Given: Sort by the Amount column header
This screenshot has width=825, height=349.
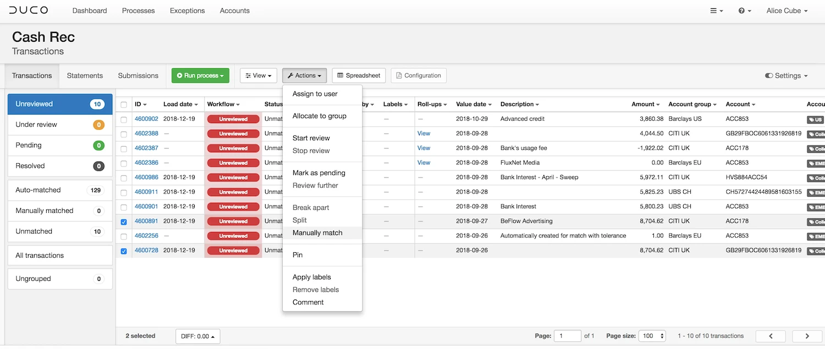Looking at the screenshot, I should pyautogui.click(x=646, y=104).
